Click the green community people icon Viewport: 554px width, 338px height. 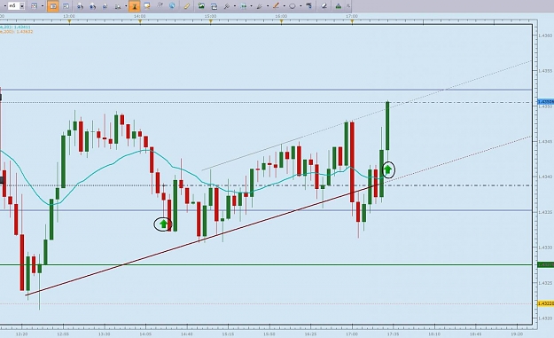pyautogui.click(x=339, y=5)
